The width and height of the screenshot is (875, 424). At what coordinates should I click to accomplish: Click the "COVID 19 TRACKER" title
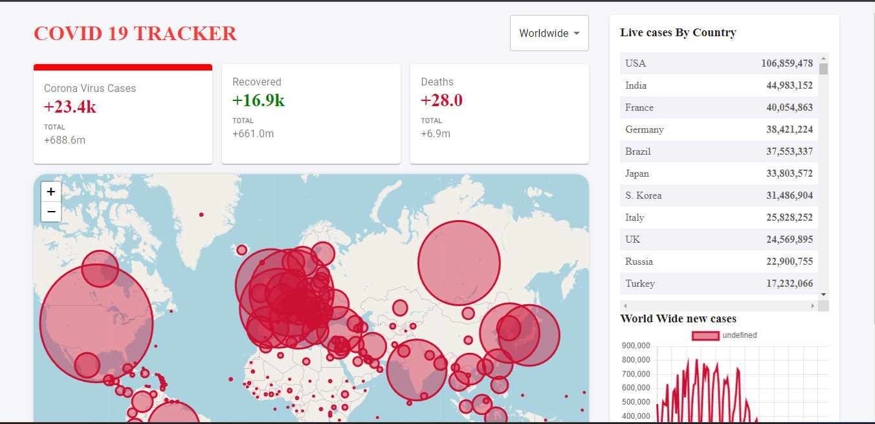(x=135, y=34)
